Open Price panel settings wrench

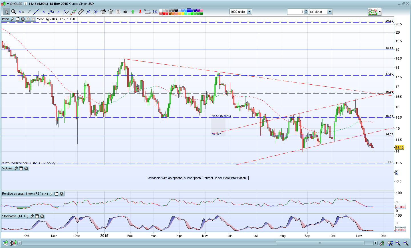[x=12, y=19]
